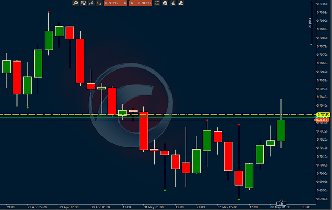Select the yellow 0.70345 price label
Image resolution: width=332 pixels, height=210 pixels.
(323, 115)
